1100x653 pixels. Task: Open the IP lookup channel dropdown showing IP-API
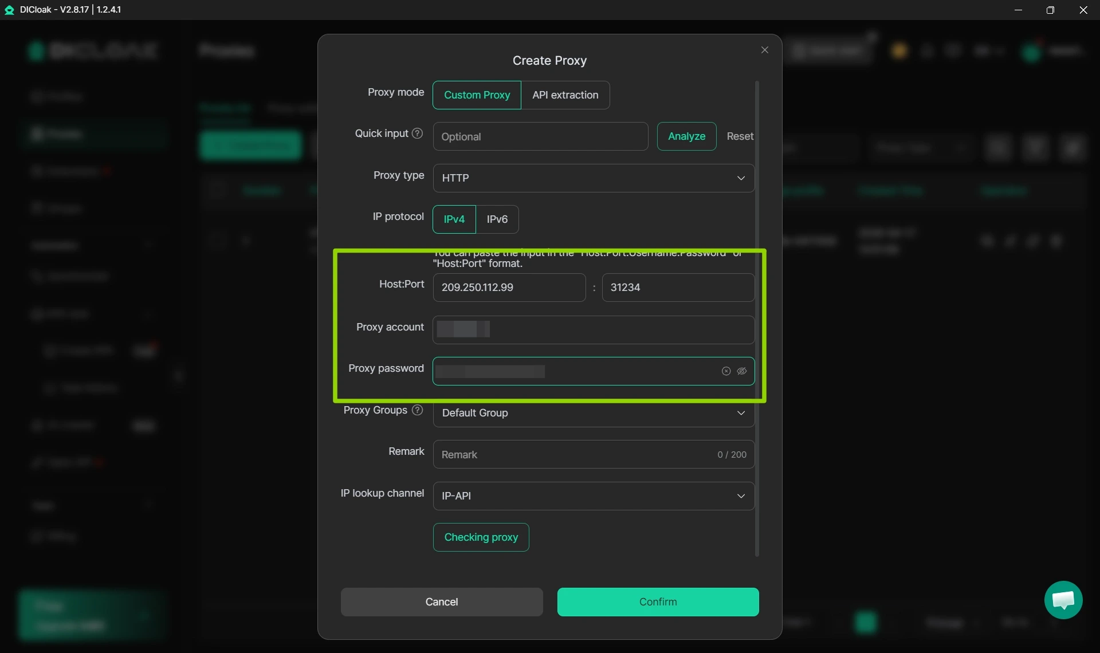[x=593, y=495]
